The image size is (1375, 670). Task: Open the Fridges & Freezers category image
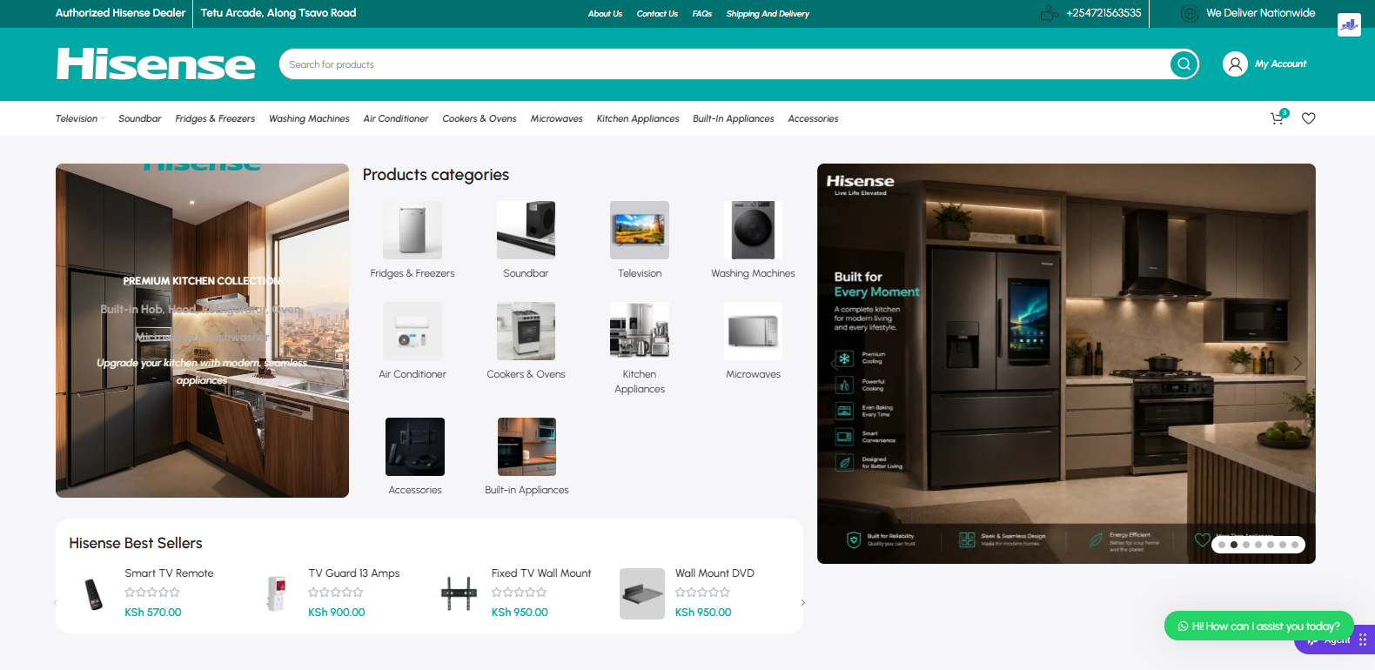pyautogui.click(x=412, y=230)
